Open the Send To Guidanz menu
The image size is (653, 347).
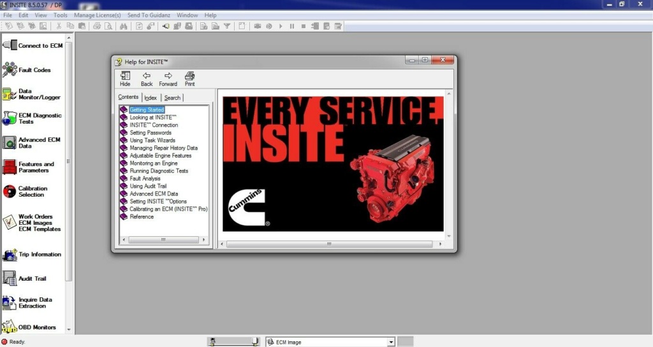[149, 15]
